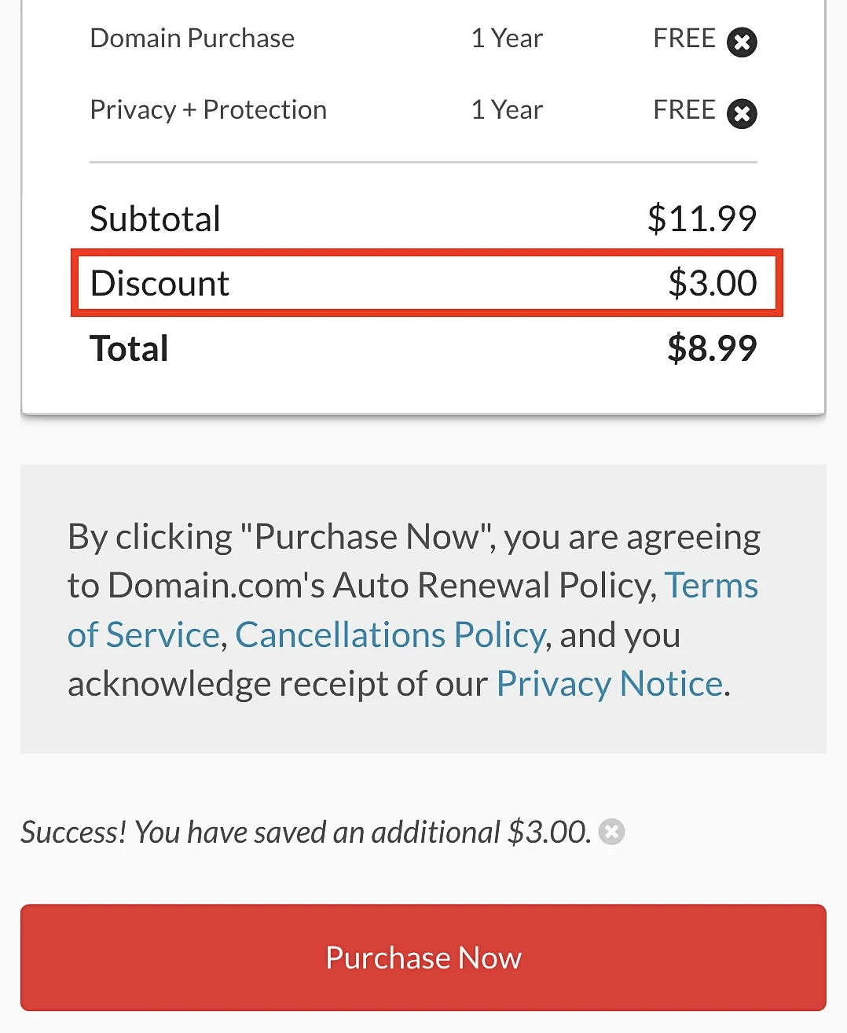Click the Purchase Now button
The height and width of the screenshot is (1033, 847).
tap(423, 958)
